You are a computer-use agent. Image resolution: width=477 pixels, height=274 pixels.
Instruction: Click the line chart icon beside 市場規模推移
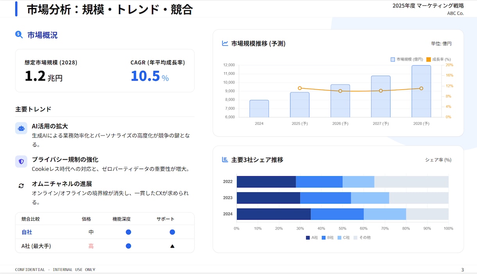click(x=225, y=43)
